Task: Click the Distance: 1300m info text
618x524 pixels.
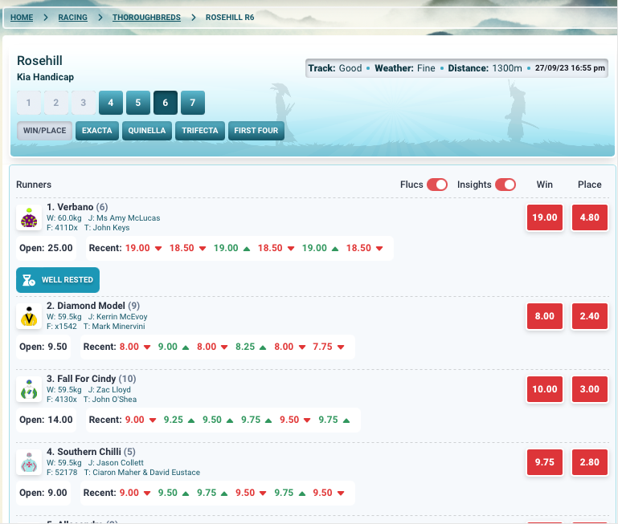Action: 485,68
